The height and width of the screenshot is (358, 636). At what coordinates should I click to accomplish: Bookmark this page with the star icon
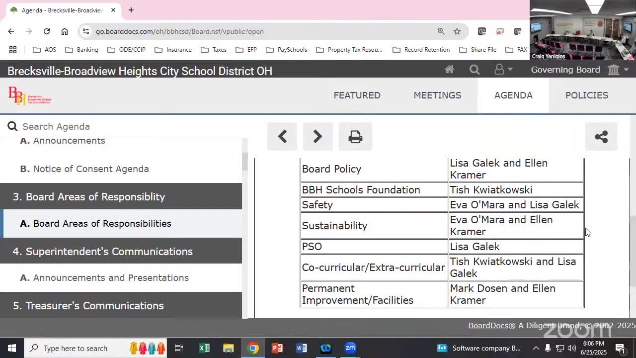click(457, 31)
